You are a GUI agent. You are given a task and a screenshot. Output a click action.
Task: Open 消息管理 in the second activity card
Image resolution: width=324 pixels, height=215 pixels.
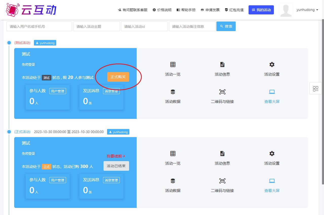click(111, 180)
